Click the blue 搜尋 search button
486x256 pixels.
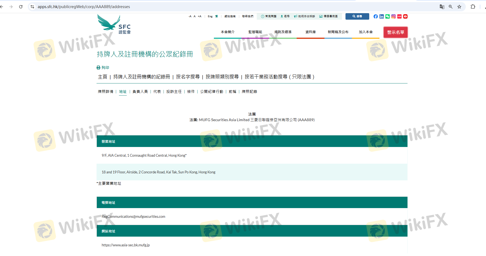coord(357,16)
